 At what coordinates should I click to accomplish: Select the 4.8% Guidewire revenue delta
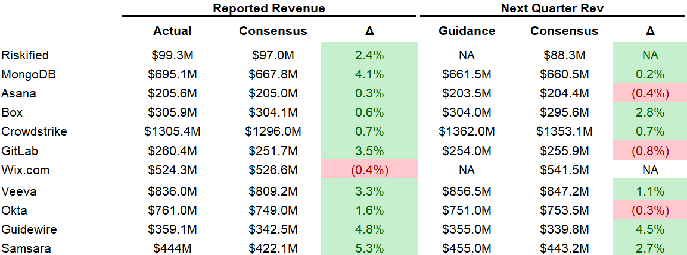point(369,229)
